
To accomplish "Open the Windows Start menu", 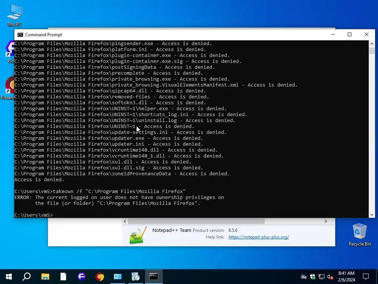I will point(9,277).
